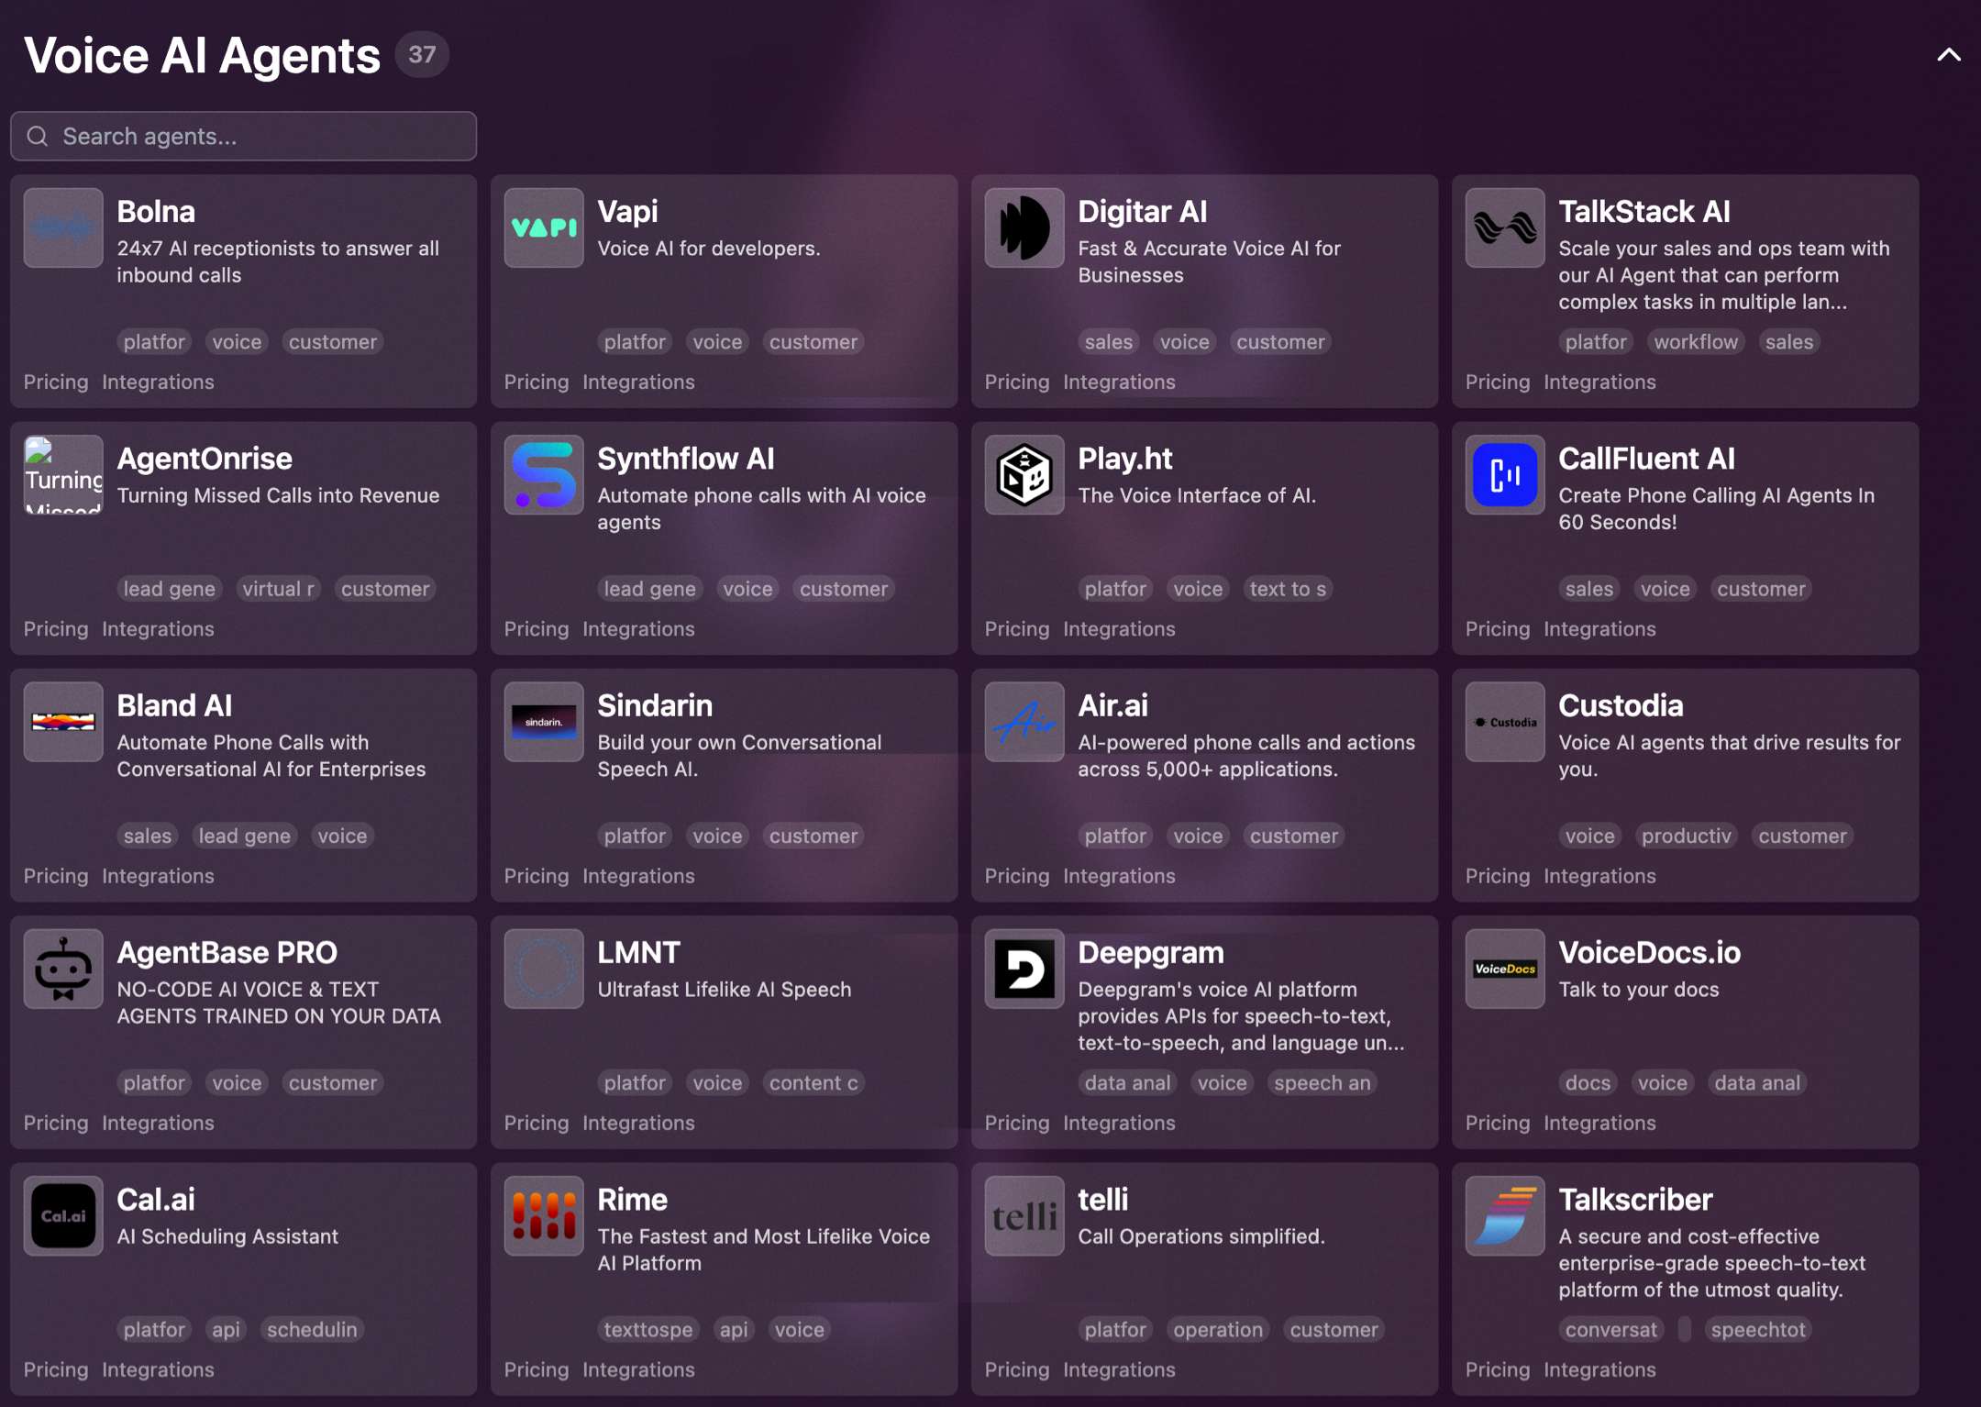Click the schedulin tag on Cal.ai

(x=312, y=1330)
